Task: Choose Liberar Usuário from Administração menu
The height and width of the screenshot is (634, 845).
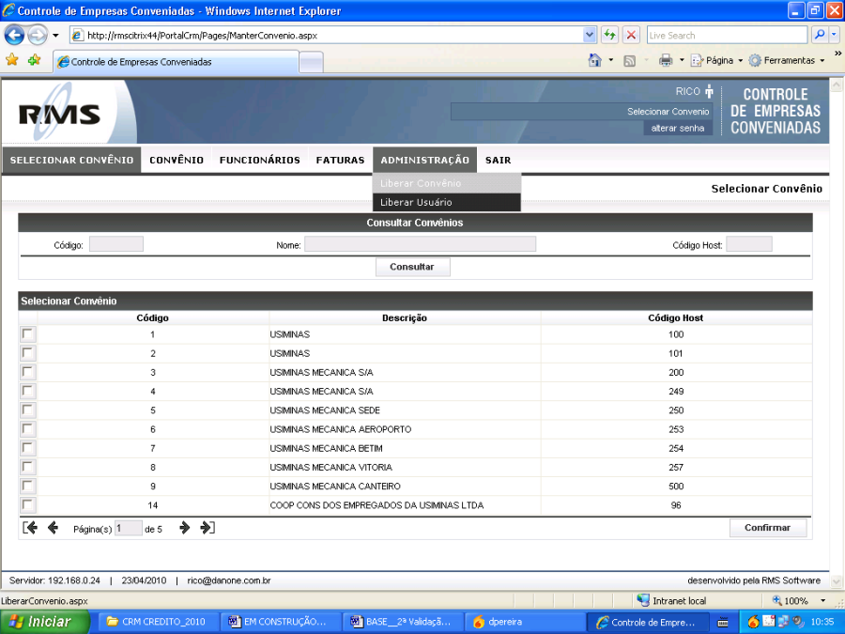Action: pyautogui.click(x=447, y=202)
